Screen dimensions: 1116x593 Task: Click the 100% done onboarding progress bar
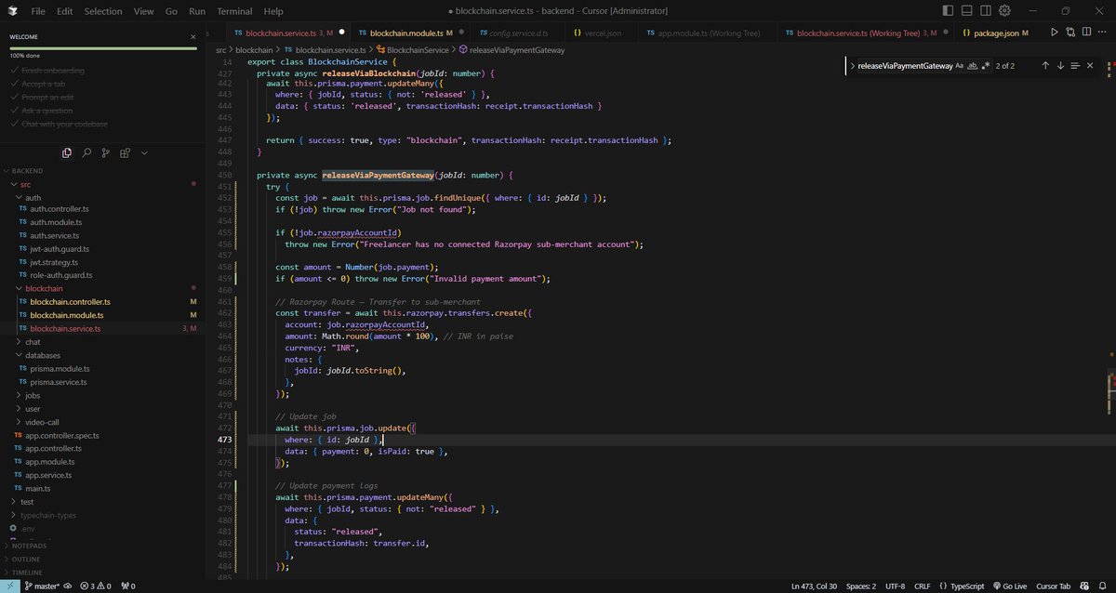point(102,49)
